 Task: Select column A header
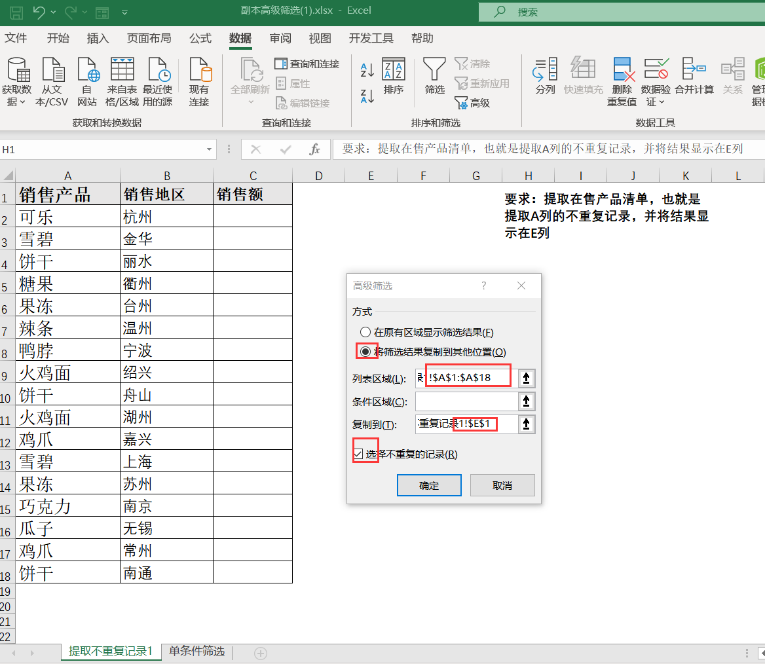(x=68, y=175)
